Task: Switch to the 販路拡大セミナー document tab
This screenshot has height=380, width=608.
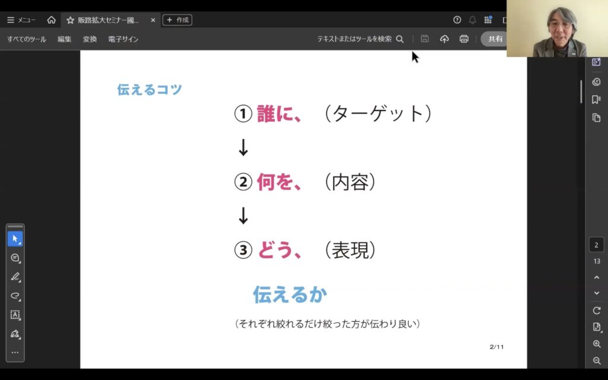Action: 107,20
